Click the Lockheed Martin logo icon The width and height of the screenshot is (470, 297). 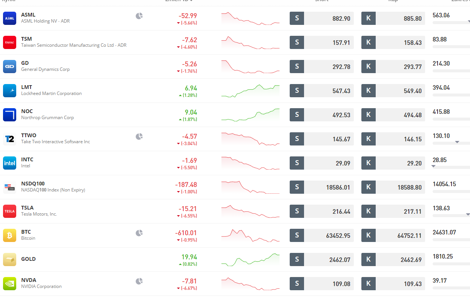pos(9,91)
